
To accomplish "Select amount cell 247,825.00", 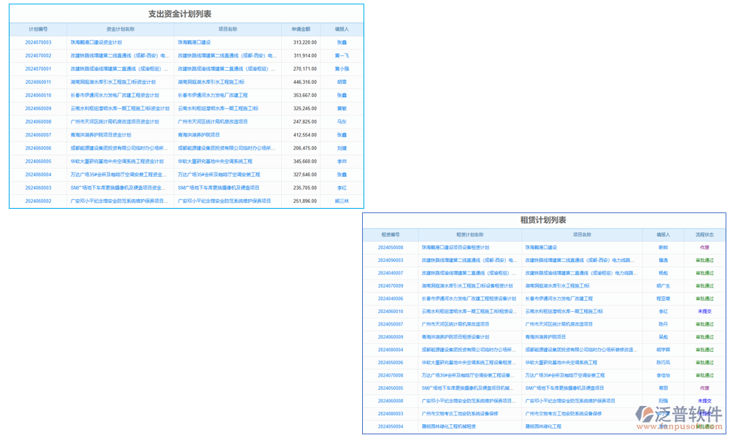I will [305, 122].
